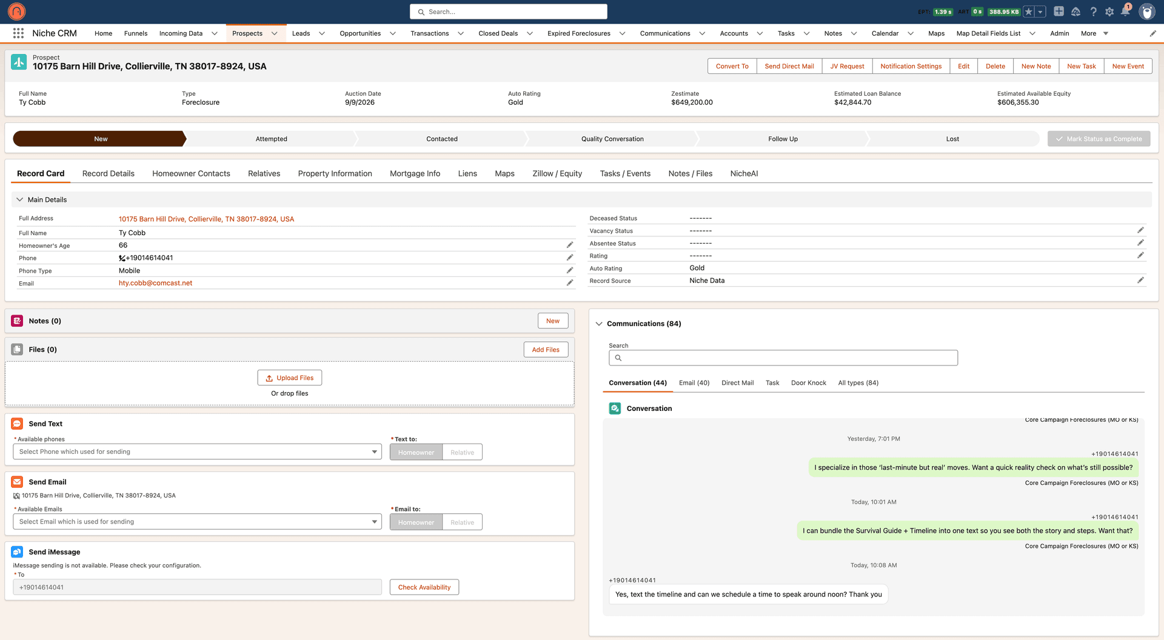Click the Salesforce Trailhead guidance icon
This screenshot has height=640, width=1164.
(x=1075, y=12)
